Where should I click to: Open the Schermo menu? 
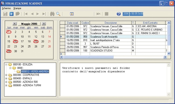[x=6, y=8]
